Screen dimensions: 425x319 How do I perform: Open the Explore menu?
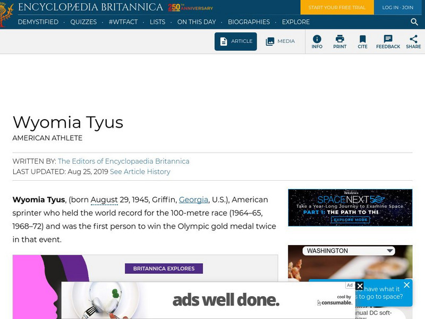[296, 22]
